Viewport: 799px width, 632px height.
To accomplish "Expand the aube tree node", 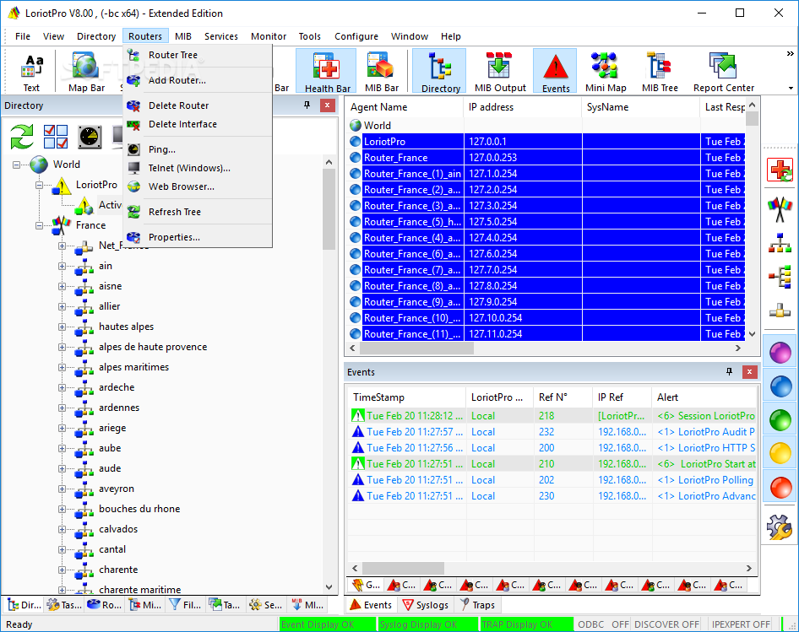I will (x=62, y=448).
